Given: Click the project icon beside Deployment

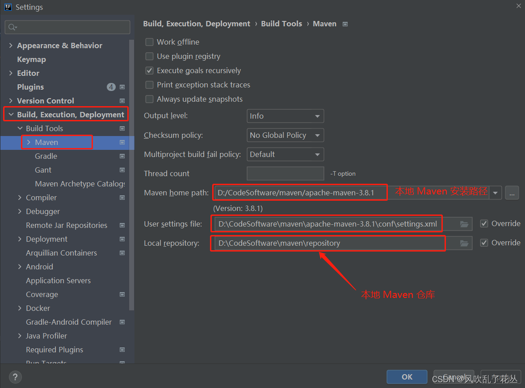Looking at the screenshot, I should coord(122,239).
